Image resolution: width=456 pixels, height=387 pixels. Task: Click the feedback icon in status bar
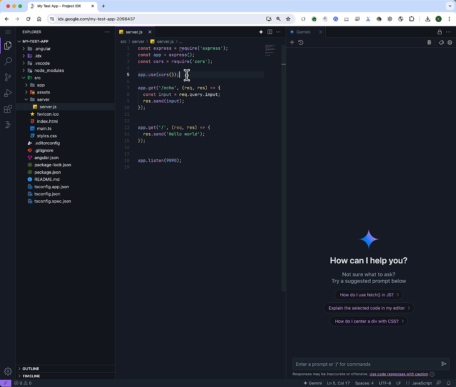point(438,383)
